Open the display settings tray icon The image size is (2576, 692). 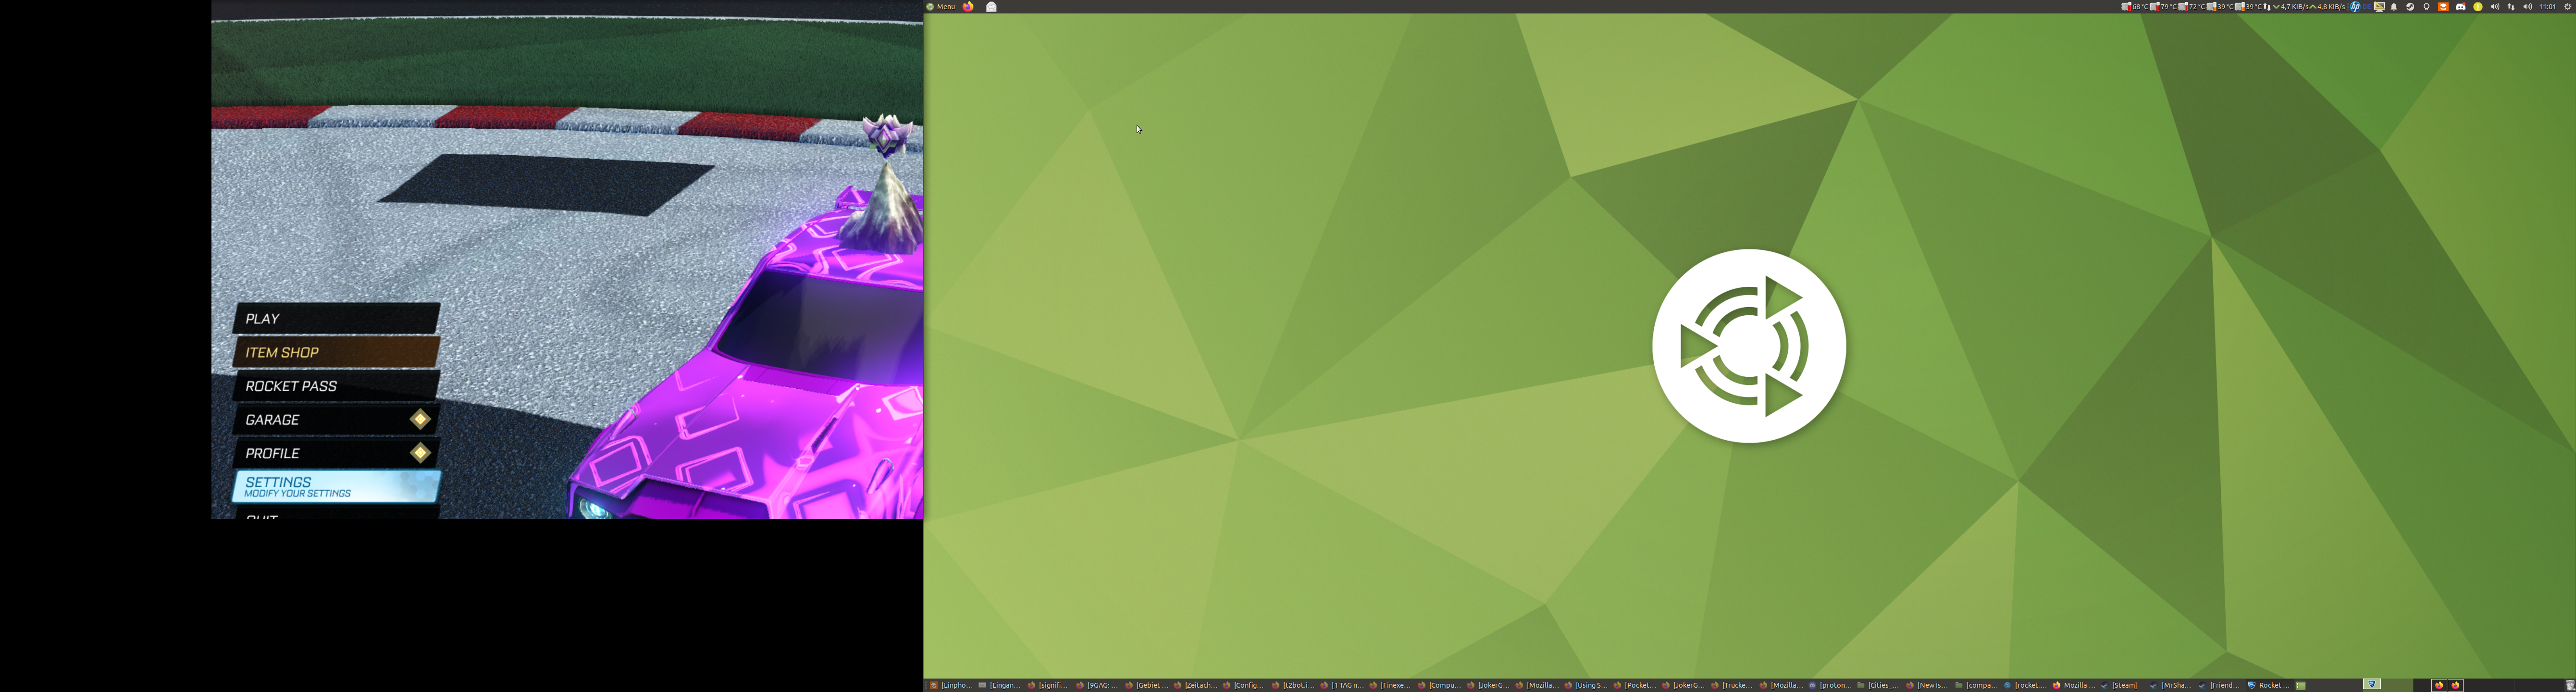tap(2380, 7)
